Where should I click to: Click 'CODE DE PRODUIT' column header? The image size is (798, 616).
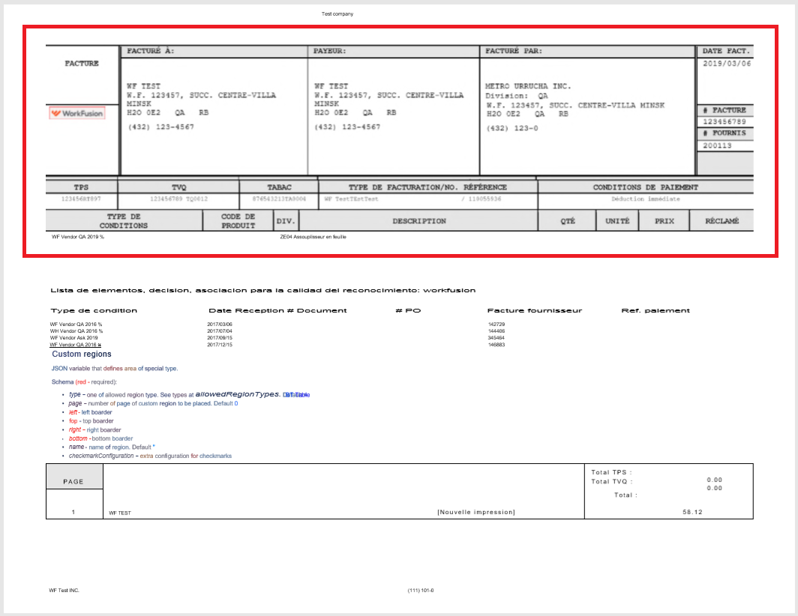click(238, 221)
